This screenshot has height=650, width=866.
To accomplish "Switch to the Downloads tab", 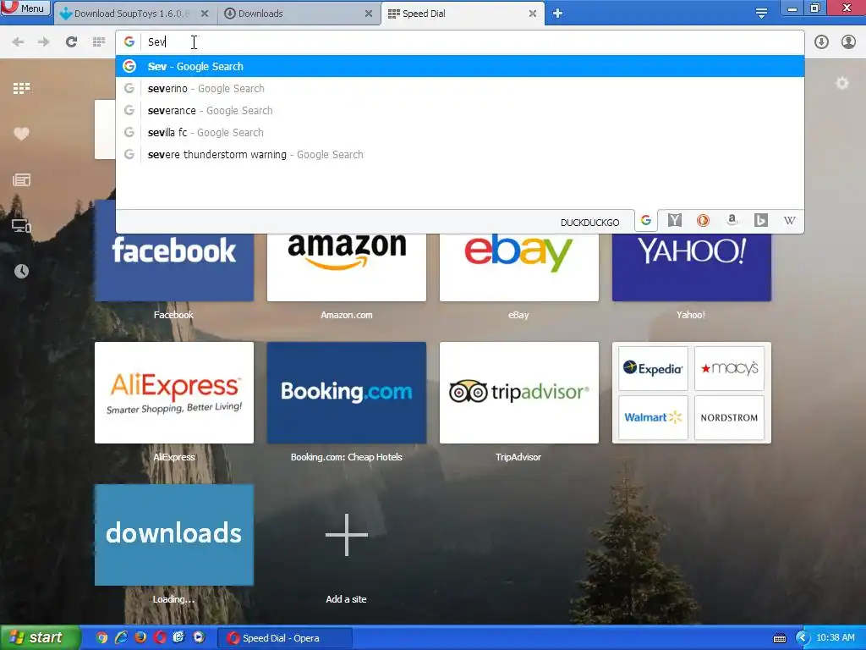I will [x=299, y=14].
